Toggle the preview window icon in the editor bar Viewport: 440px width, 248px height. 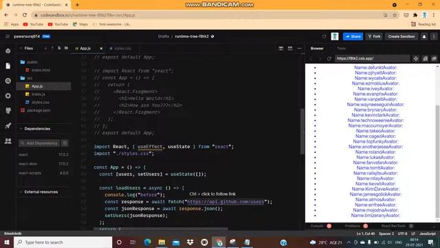coord(290,48)
